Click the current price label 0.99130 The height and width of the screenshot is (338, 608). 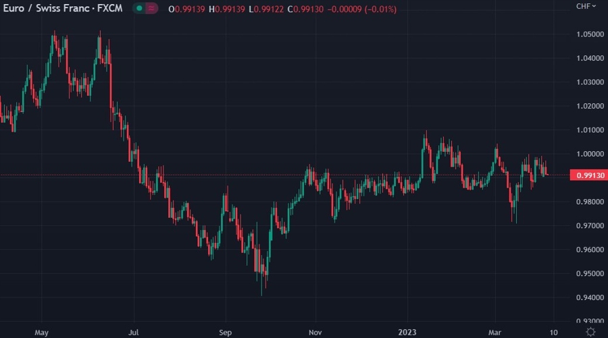[x=589, y=175]
